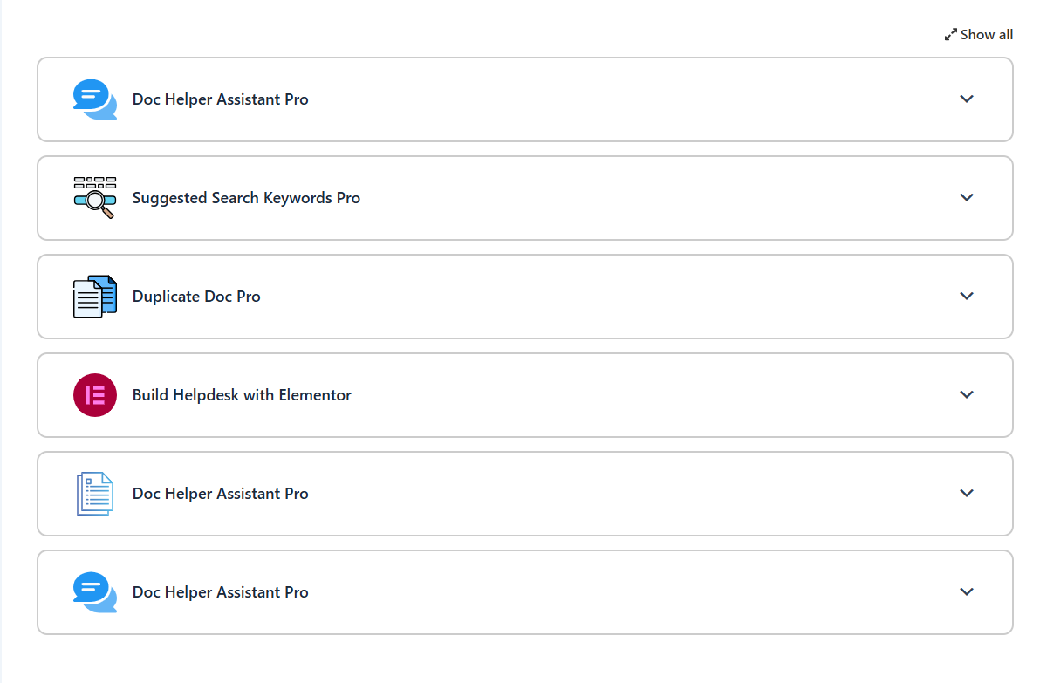Expand the Duplicate Doc Pro chevron

[966, 297]
